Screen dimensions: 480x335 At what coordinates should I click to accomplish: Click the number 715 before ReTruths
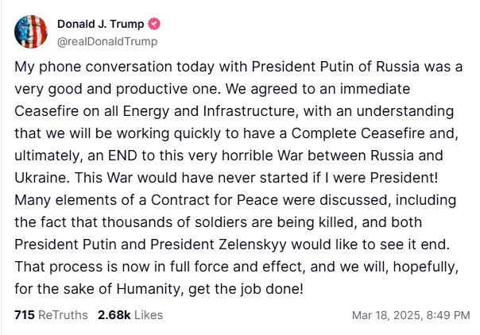(x=25, y=315)
